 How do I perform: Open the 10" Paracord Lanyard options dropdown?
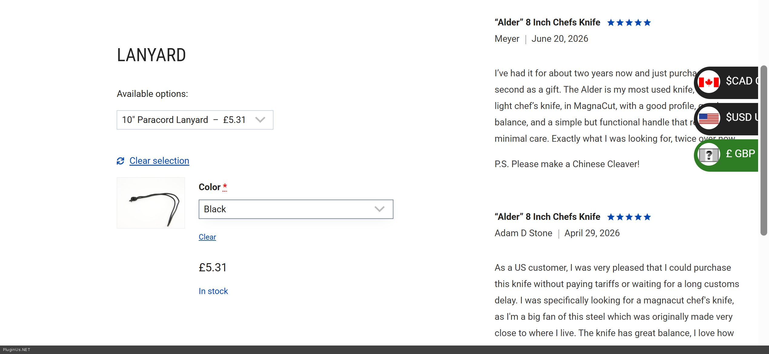pyautogui.click(x=195, y=120)
